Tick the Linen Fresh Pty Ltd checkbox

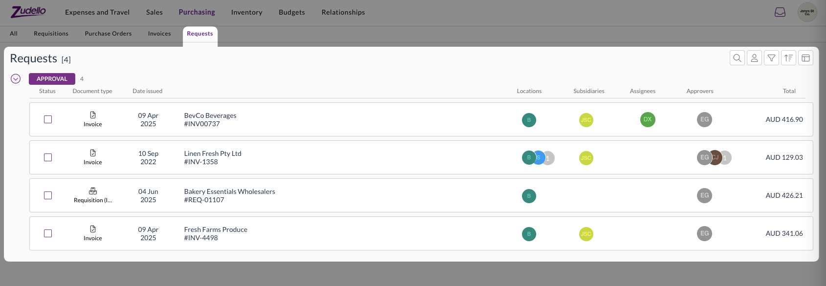click(x=48, y=157)
